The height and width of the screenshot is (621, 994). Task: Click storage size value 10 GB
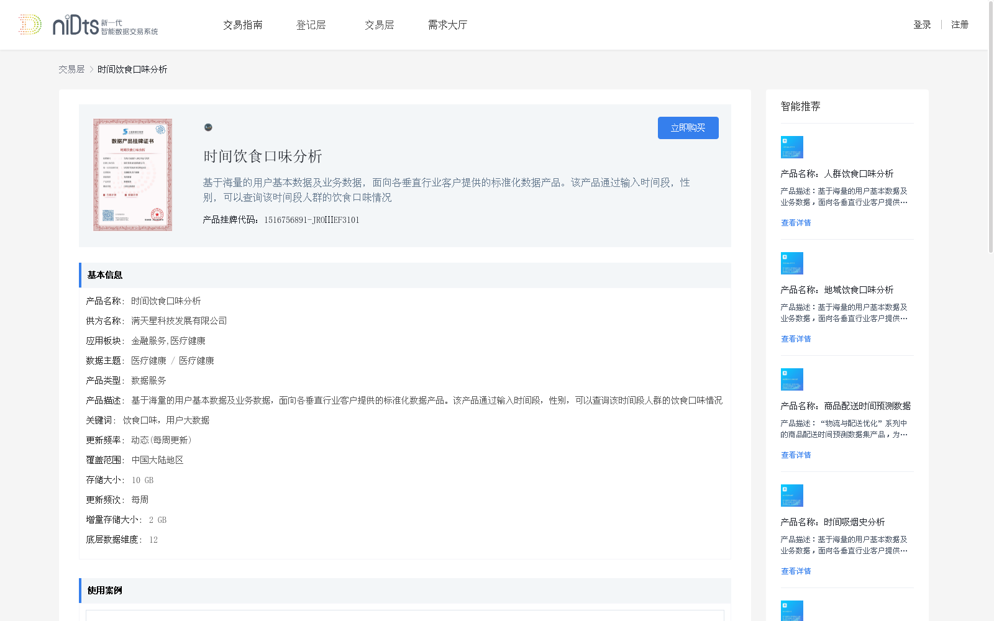[x=142, y=480]
